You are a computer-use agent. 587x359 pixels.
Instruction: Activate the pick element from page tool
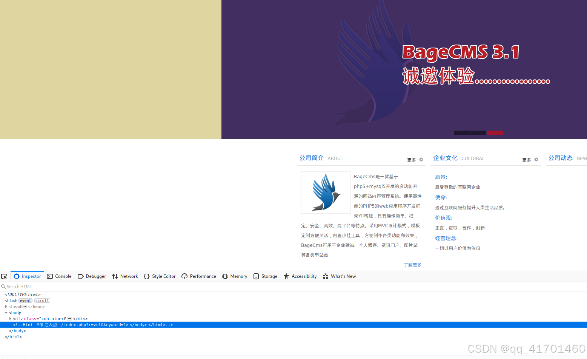click(x=5, y=276)
